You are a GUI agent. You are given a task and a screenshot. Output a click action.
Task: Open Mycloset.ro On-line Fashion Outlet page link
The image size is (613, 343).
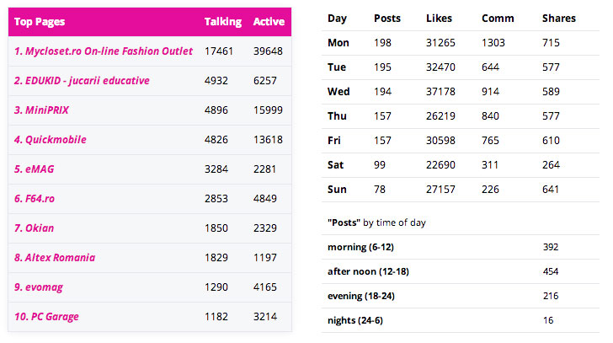pos(104,51)
